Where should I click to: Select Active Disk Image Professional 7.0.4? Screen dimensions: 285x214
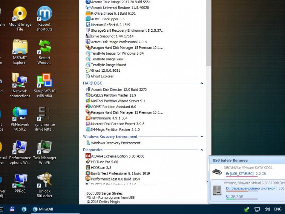coord(116,42)
